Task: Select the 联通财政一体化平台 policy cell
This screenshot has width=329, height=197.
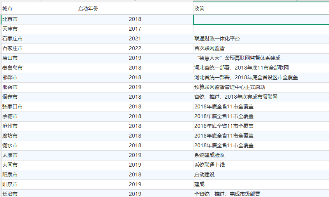Action: pyautogui.click(x=261, y=39)
